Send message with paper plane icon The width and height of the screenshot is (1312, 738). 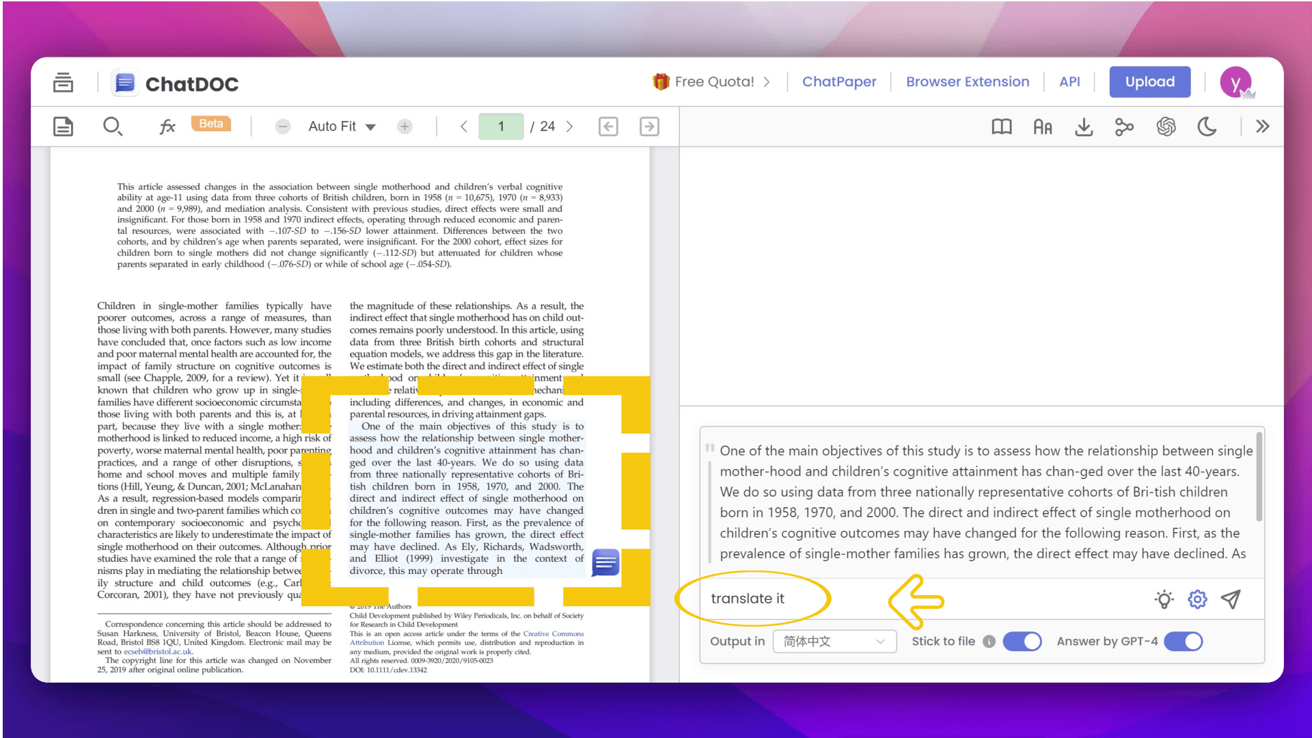coord(1231,599)
